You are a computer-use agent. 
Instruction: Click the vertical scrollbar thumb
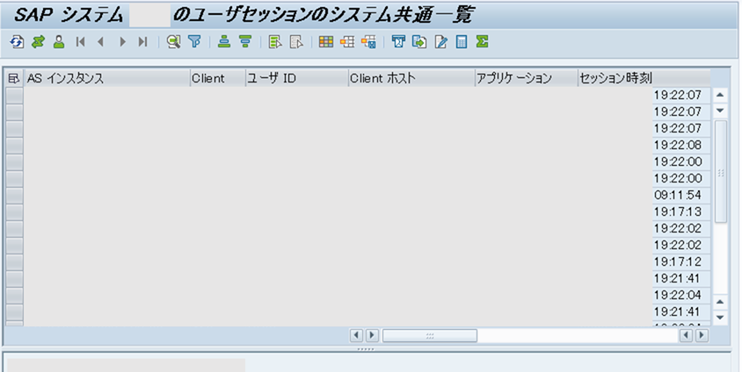[x=720, y=171]
